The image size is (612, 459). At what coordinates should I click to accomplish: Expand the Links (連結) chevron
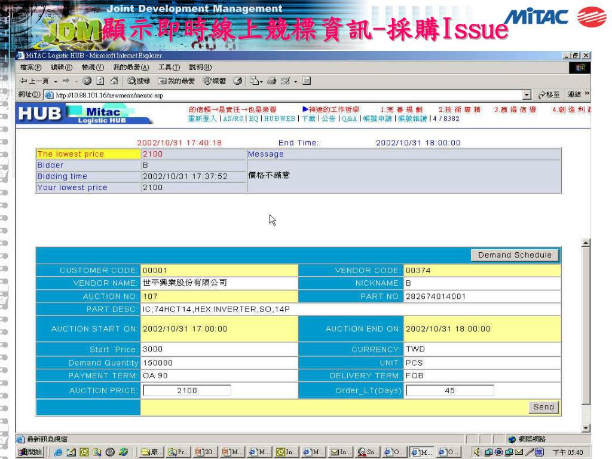[587, 94]
